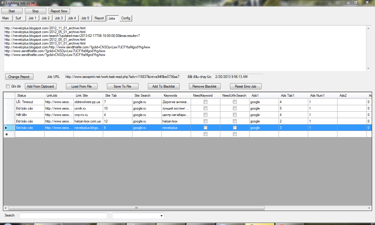Select the 'Lỗi: Timeout' status cell
375x225 pixels.
30,102
